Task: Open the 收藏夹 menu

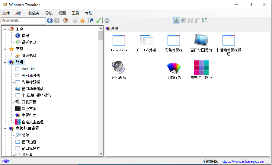Action: (34, 13)
